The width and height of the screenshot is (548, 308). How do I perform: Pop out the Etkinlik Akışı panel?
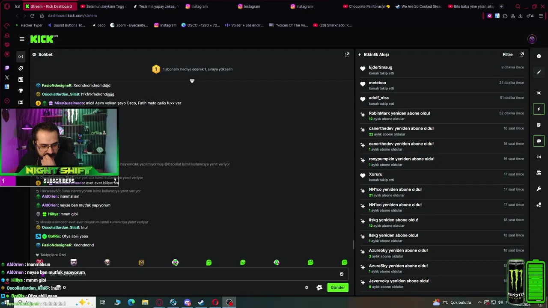tap(521, 54)
